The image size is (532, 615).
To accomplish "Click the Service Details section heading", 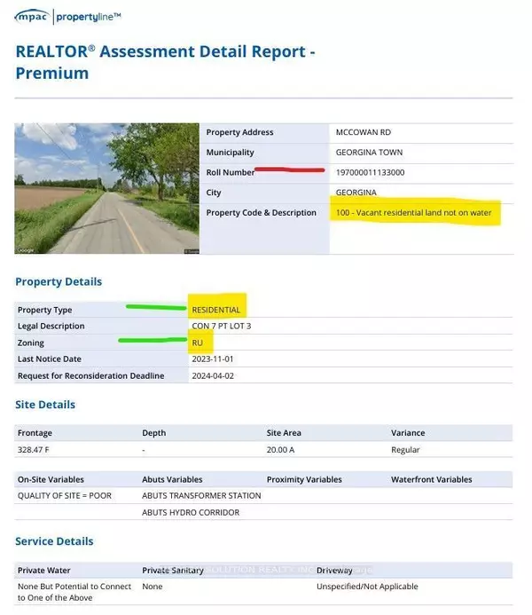I will [54, 541].
